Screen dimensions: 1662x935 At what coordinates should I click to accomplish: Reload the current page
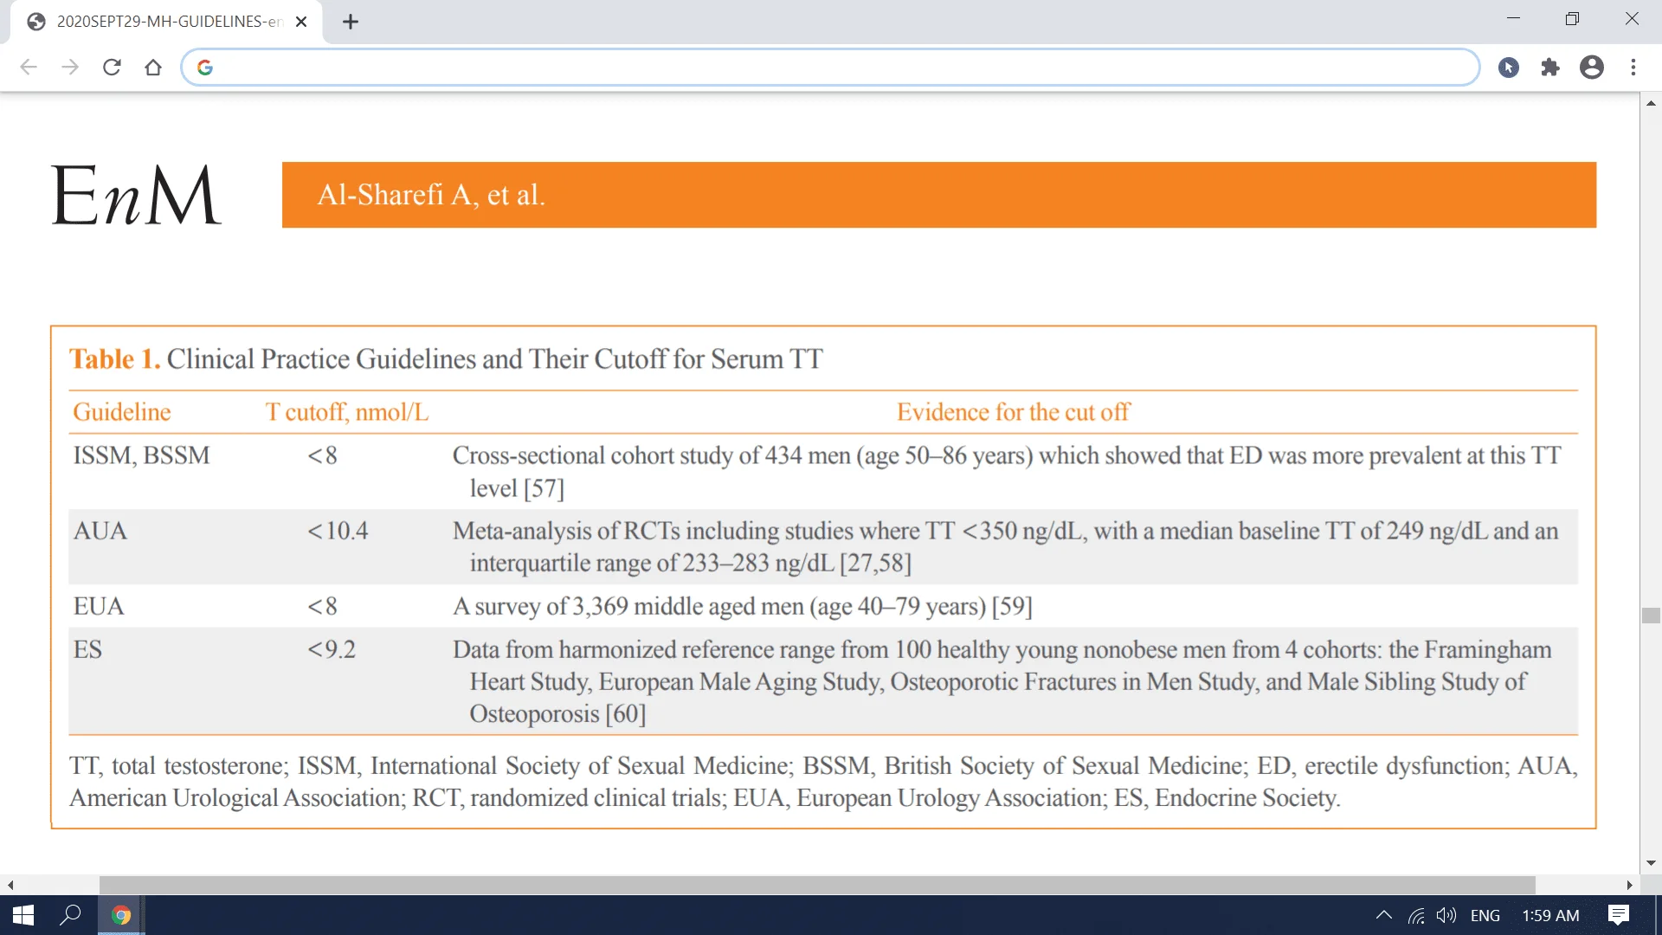coord(112,68)
